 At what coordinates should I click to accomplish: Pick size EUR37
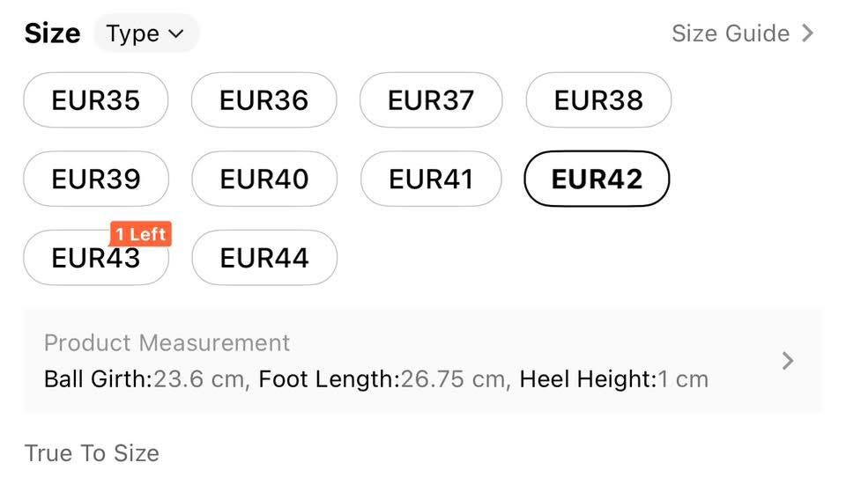[431, 100]
